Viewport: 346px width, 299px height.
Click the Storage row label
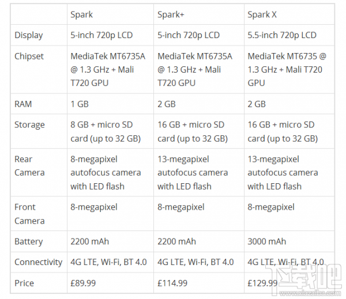click(29, 125)
